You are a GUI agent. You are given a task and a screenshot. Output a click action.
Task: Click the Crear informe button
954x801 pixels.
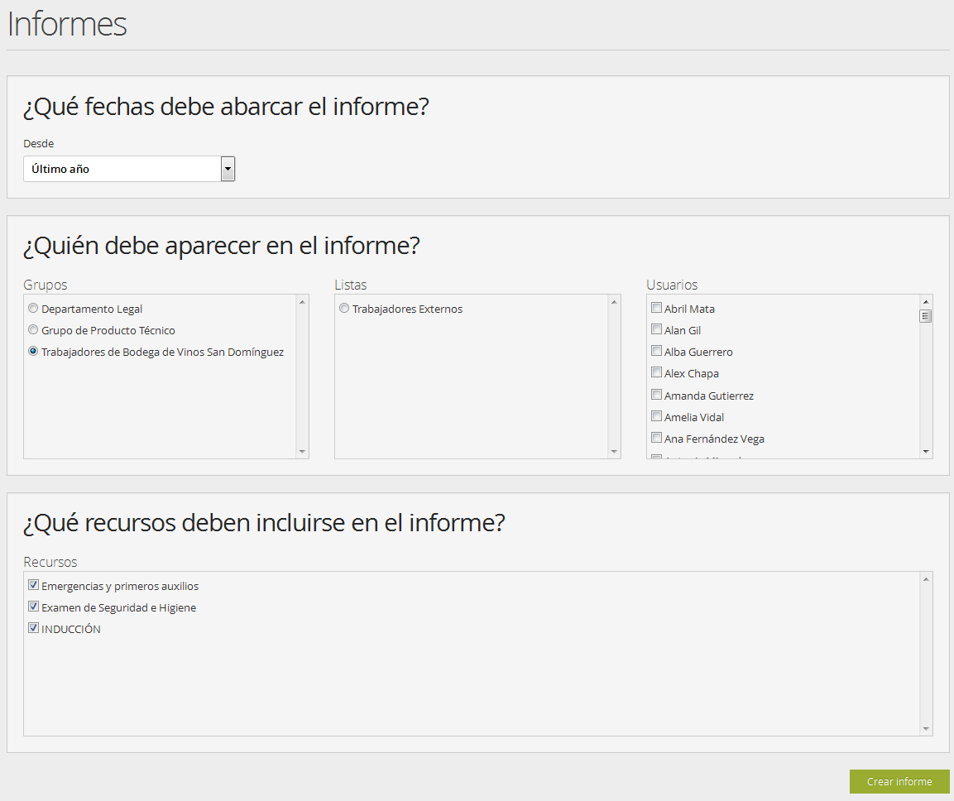pos(899,782)
